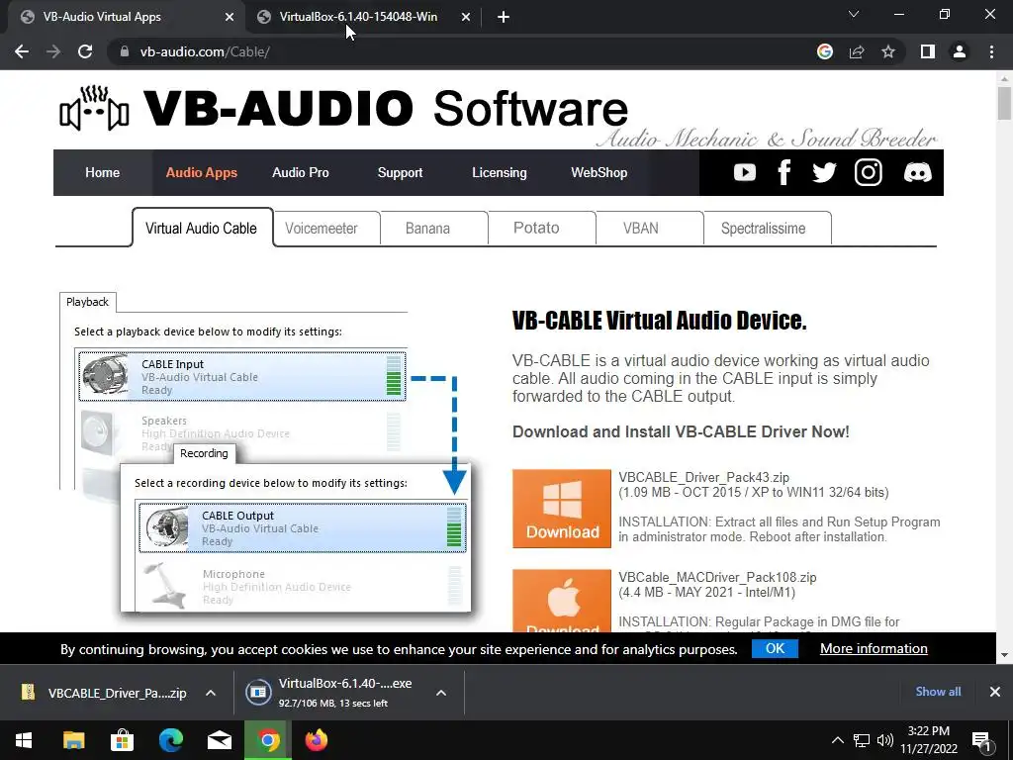The width and height of the screenshot is (1013, 760).
Task: Click the Playback and Recording illustration image
Action: click(266, 452)
